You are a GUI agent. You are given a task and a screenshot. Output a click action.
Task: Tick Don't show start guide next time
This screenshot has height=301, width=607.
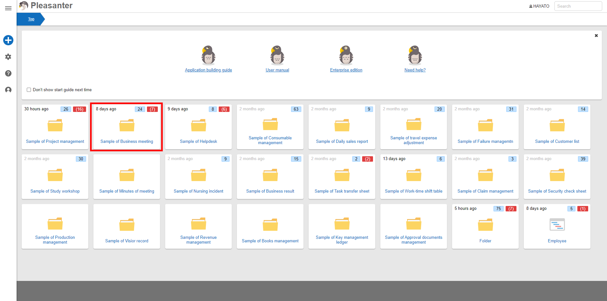[x=29, y=90]
